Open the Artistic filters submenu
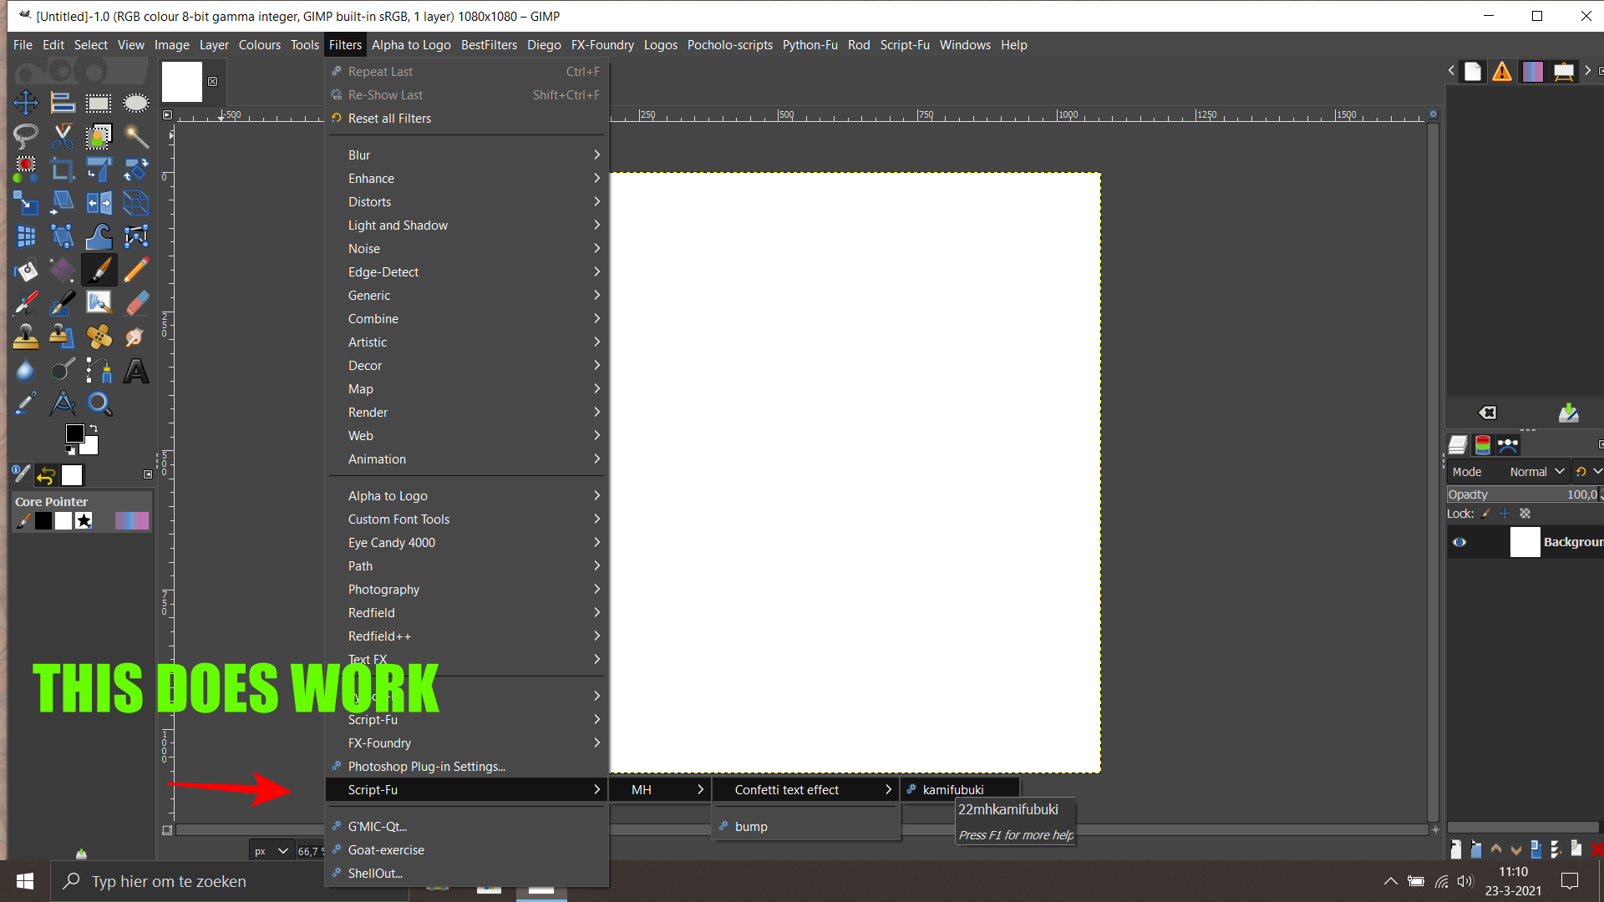 coord(466,342)
